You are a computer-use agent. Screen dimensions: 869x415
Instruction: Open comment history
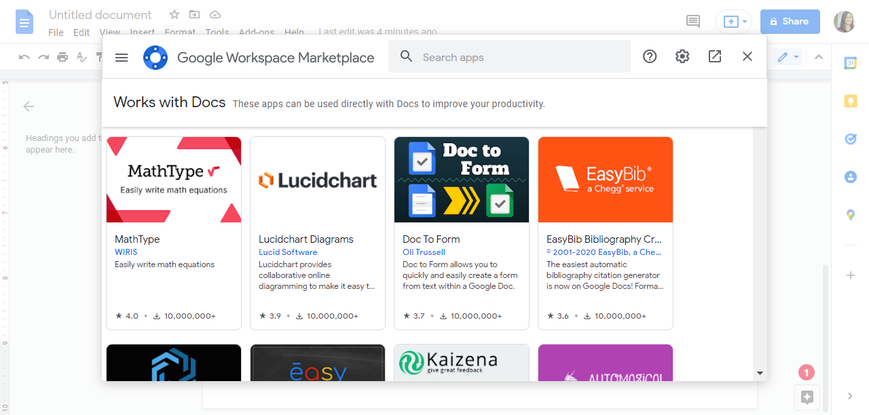[693, 22]
